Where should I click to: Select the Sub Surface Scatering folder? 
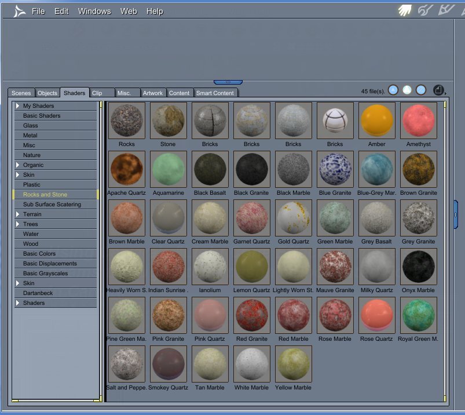pos(56,204)
